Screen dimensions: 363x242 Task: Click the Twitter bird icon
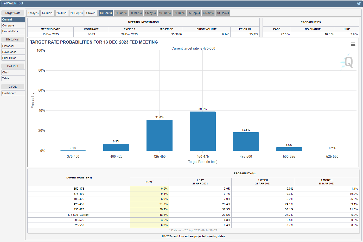point(359,4)
